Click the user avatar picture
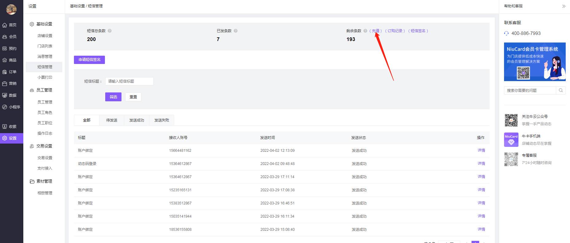The height and width of the screenshot is (243, 570). (x=11, y=9)
